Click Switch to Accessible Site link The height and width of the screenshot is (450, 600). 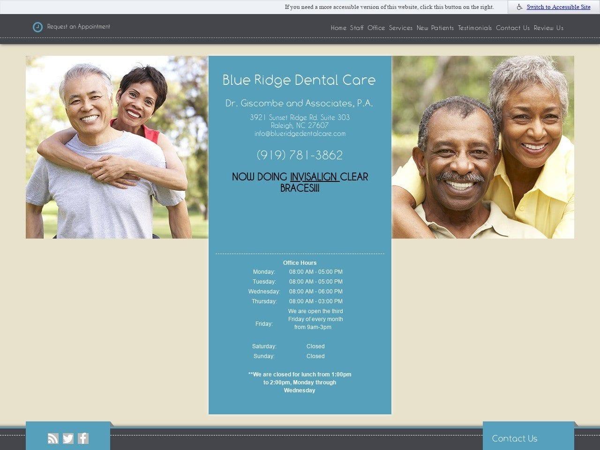click(x=558, y=7)
